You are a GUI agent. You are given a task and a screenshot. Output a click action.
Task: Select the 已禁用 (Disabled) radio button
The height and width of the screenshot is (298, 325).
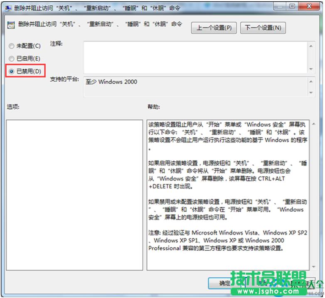click(x=12, y=71)
